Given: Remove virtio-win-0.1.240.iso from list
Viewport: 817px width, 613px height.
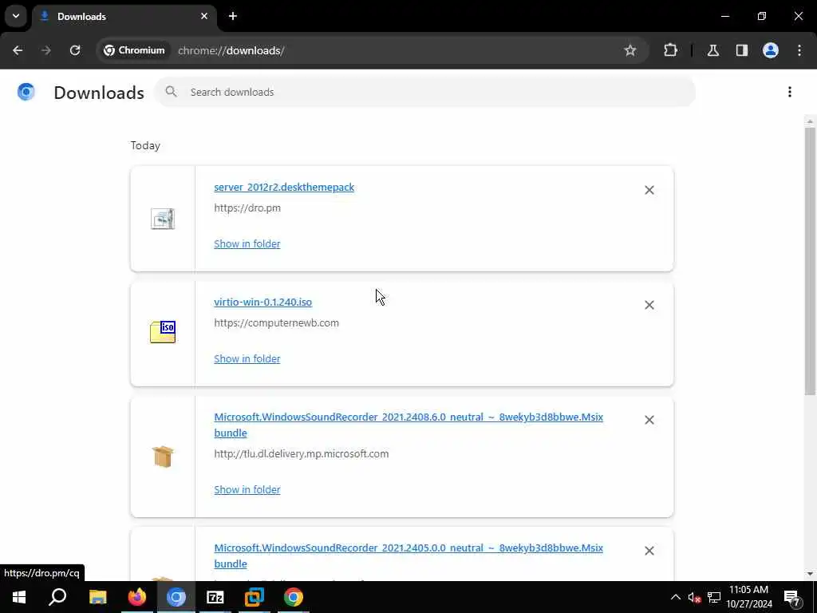Looking at the screenshot, I should 649,305.
